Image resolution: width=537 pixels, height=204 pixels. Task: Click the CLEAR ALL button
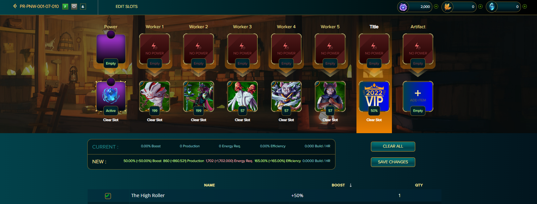pyautogui.click(x=393, y=147)
